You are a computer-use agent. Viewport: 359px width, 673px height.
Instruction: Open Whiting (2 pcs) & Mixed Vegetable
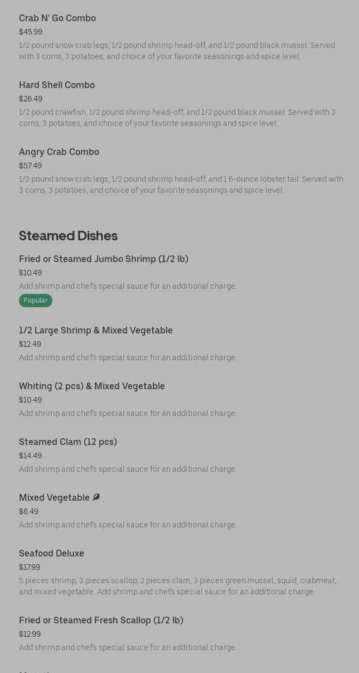[x=92, y=386]
